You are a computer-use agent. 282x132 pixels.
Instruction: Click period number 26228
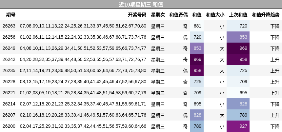(9, 82)
